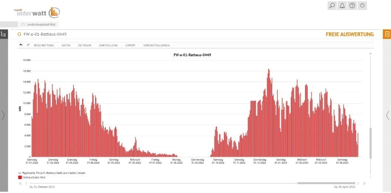Jump to timeline start double arrow
391x193 pixels.
[x=20, y=183]
